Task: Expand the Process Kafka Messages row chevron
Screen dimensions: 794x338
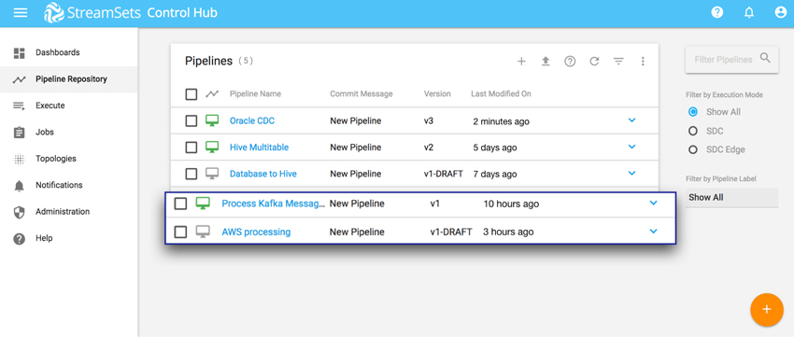Action: pyautogui.click(x=653, y=204)
